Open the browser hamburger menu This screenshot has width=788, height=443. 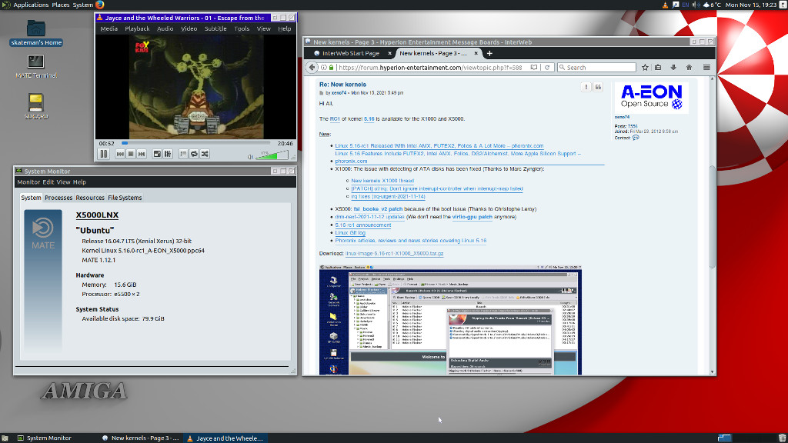coord(706,68)
